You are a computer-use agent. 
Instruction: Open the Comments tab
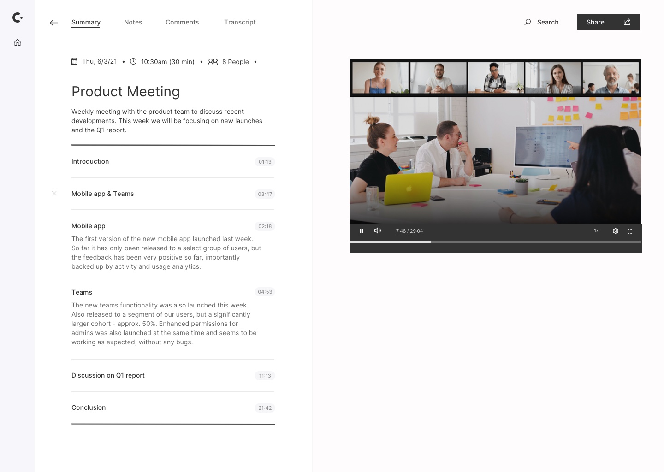click(182, 22)
